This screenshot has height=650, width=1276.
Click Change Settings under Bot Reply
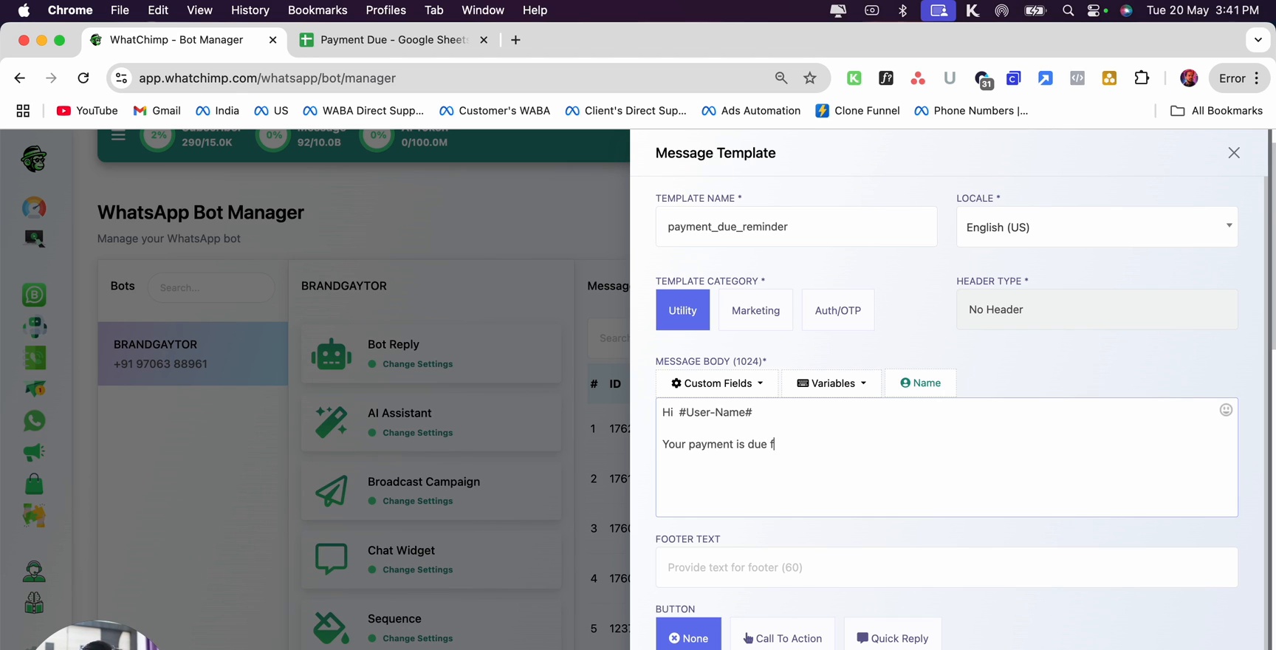[x=417, y=364]
